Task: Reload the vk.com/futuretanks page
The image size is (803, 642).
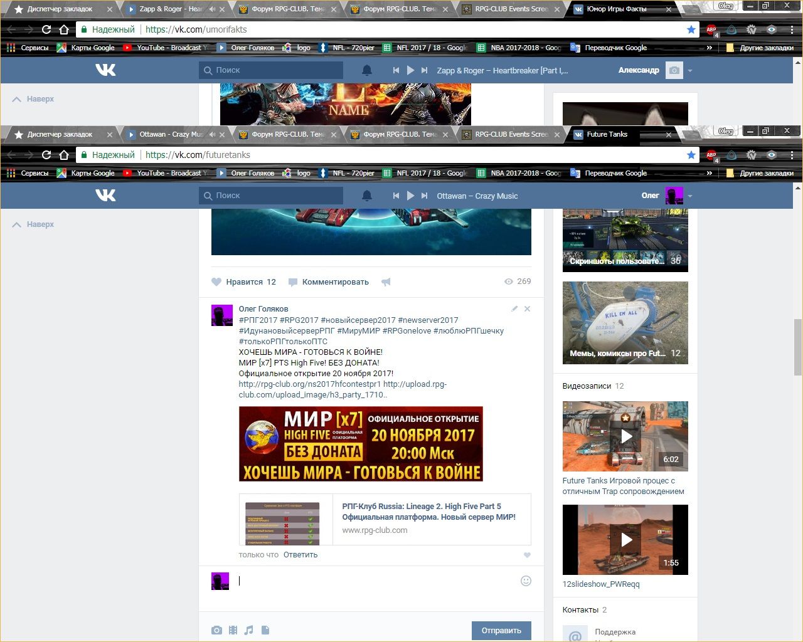Action: coord(46,155)
